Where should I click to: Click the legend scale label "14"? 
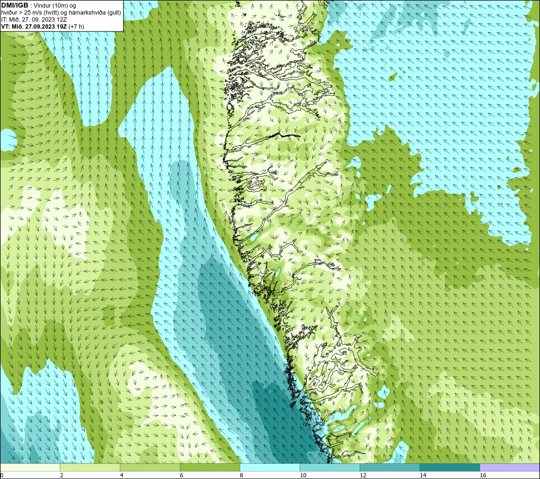423,475
